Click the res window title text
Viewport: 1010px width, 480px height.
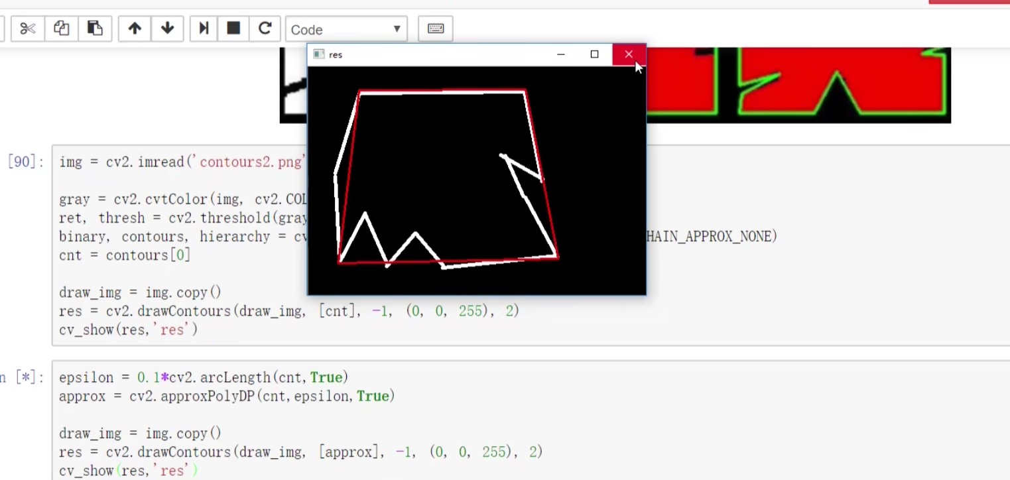[x=336, y=55]
